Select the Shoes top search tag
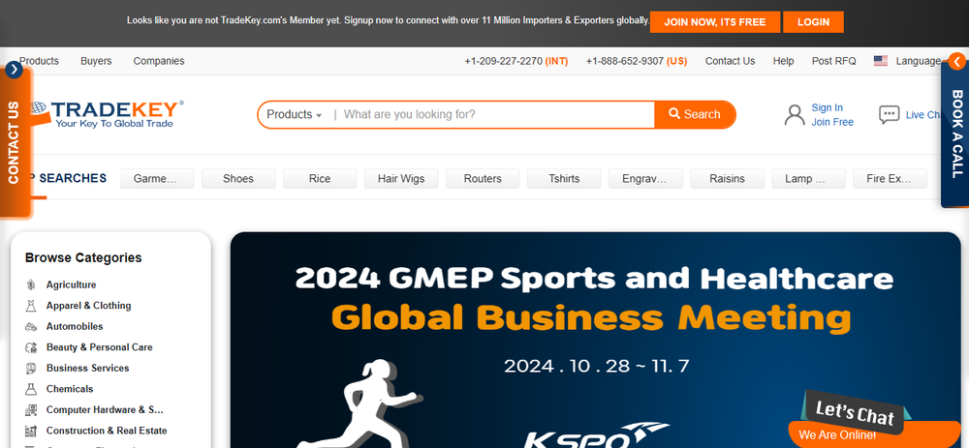Viewport: 969px width, 448px height. point(238,179)
